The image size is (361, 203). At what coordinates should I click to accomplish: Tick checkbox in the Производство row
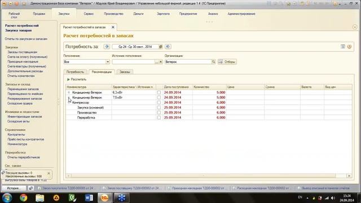(159, 113)
